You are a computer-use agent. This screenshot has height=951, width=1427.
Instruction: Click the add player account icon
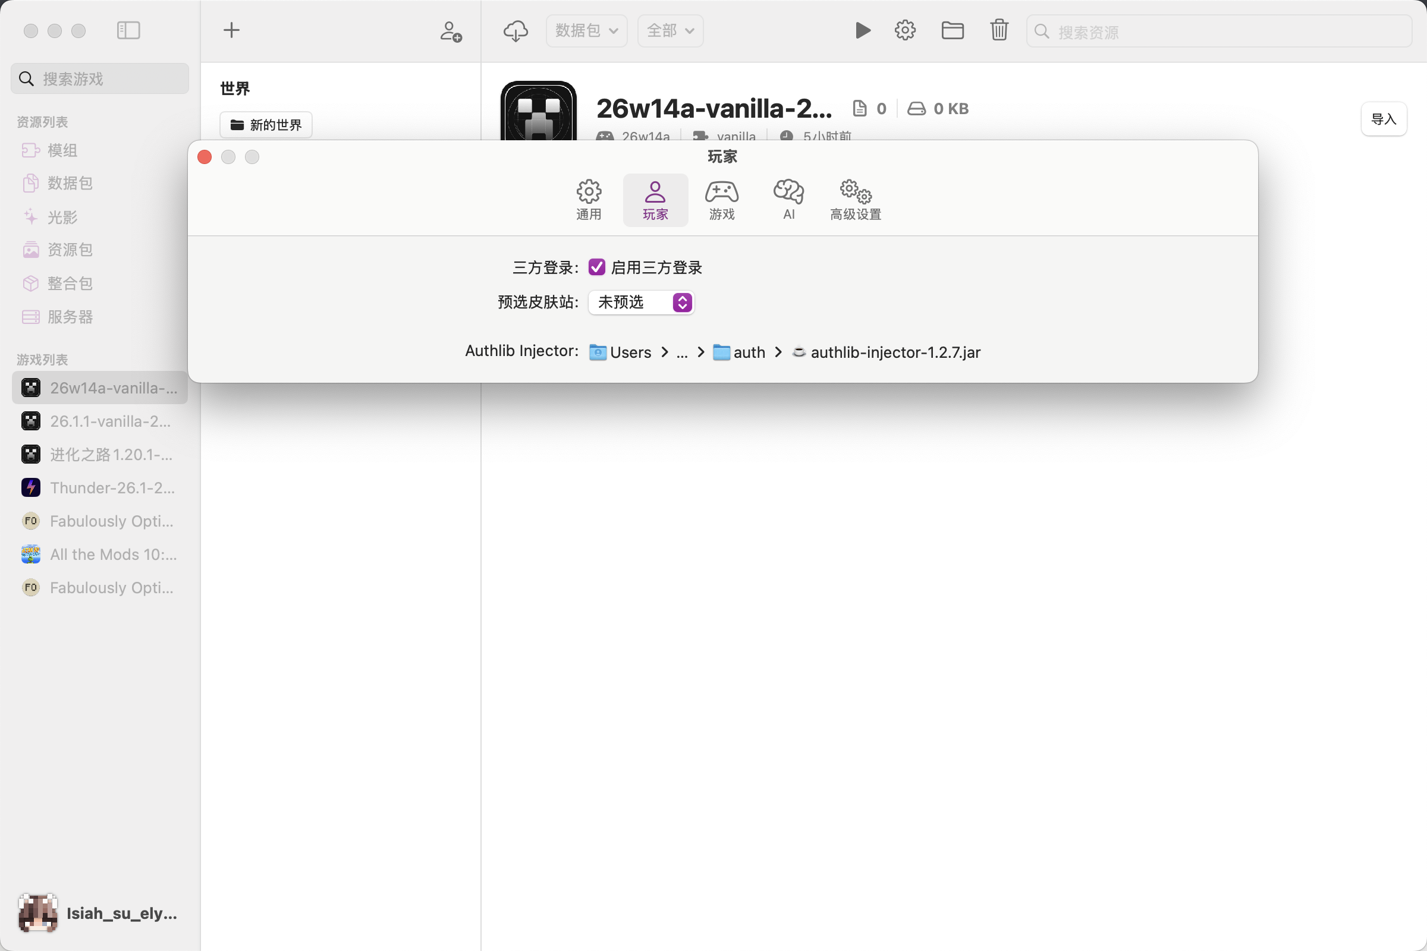(451, 31)
